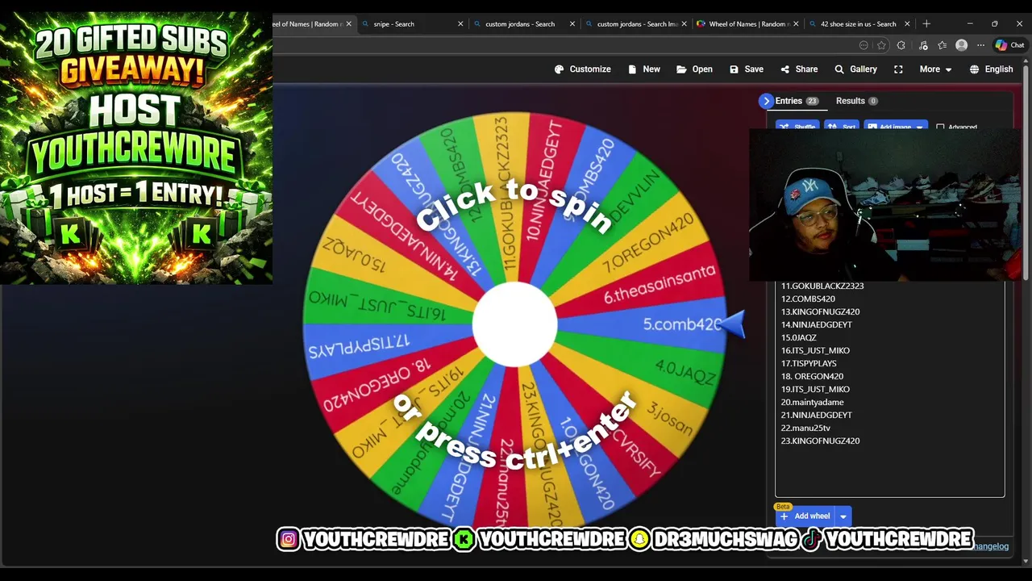Open the browser profile avatar
1032x581 pixels.
tap(961, 45)
